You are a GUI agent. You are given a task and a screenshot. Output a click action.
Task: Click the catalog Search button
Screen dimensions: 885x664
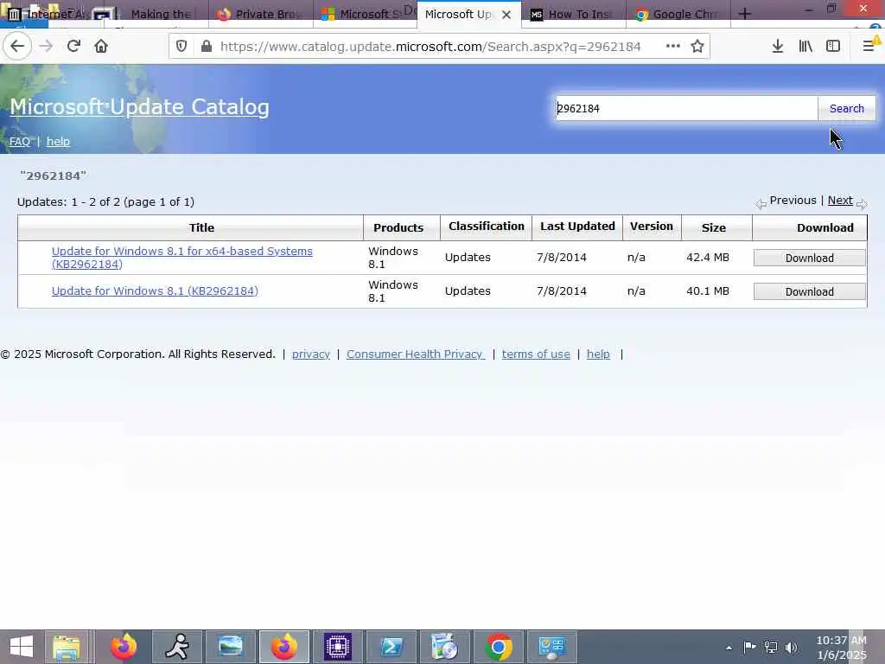847,108
